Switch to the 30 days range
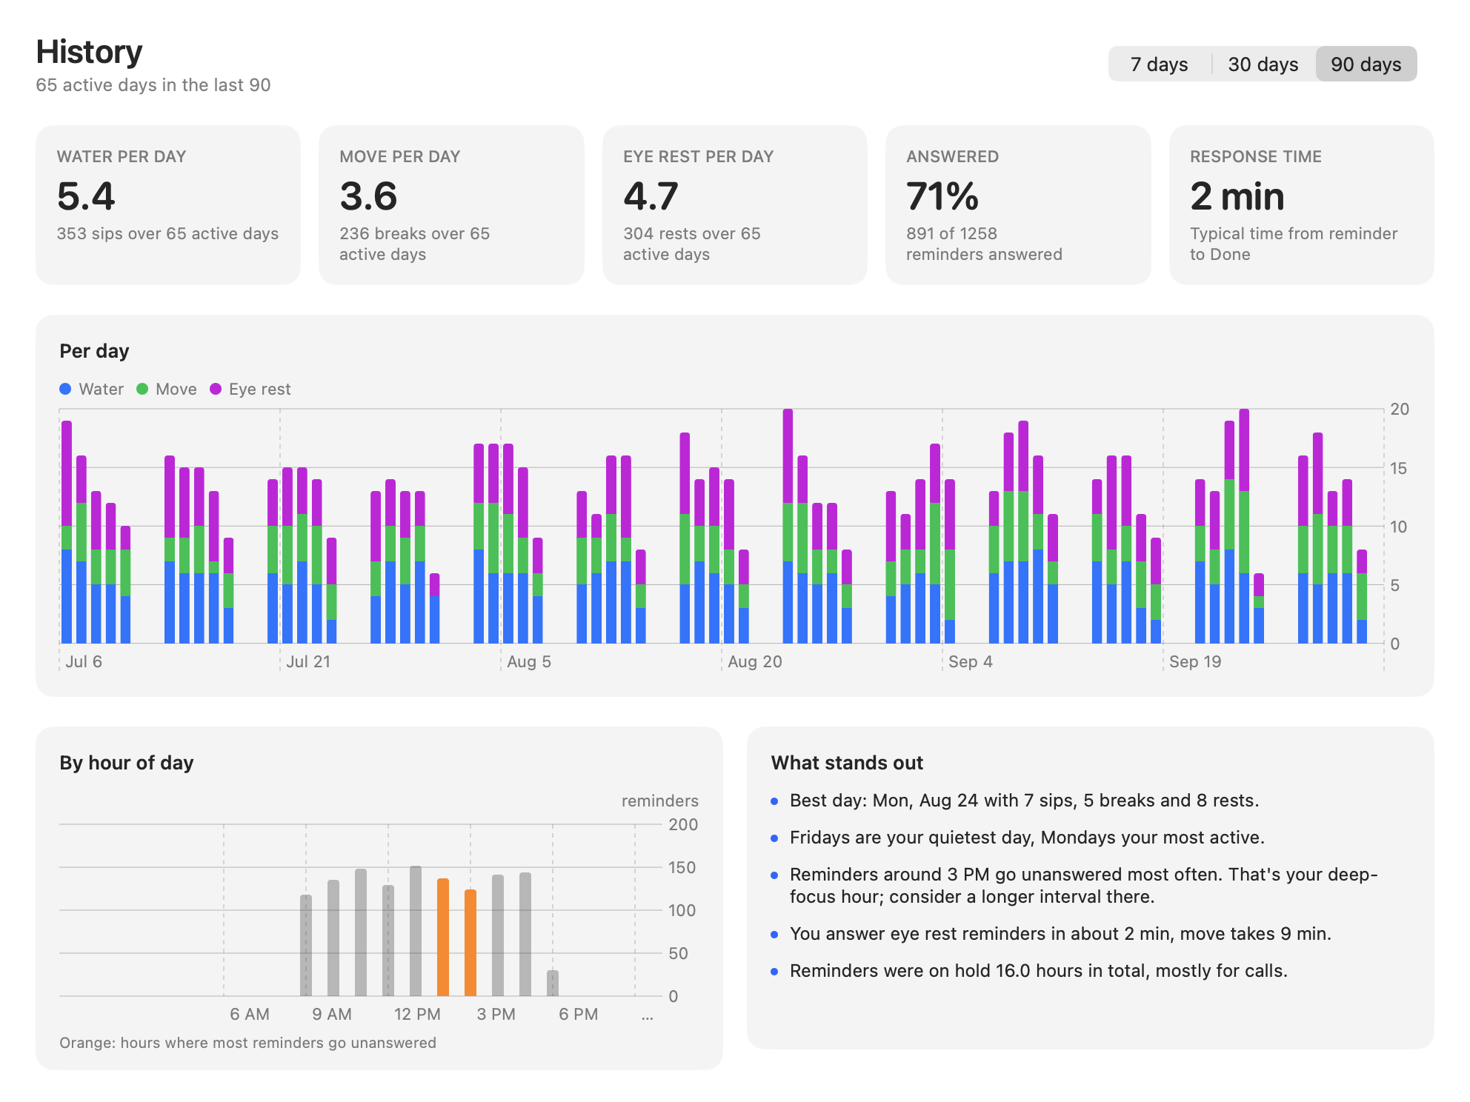Image resolution: width=1470 pixels, height=1102 pixels. click(x=1263, y=64)
